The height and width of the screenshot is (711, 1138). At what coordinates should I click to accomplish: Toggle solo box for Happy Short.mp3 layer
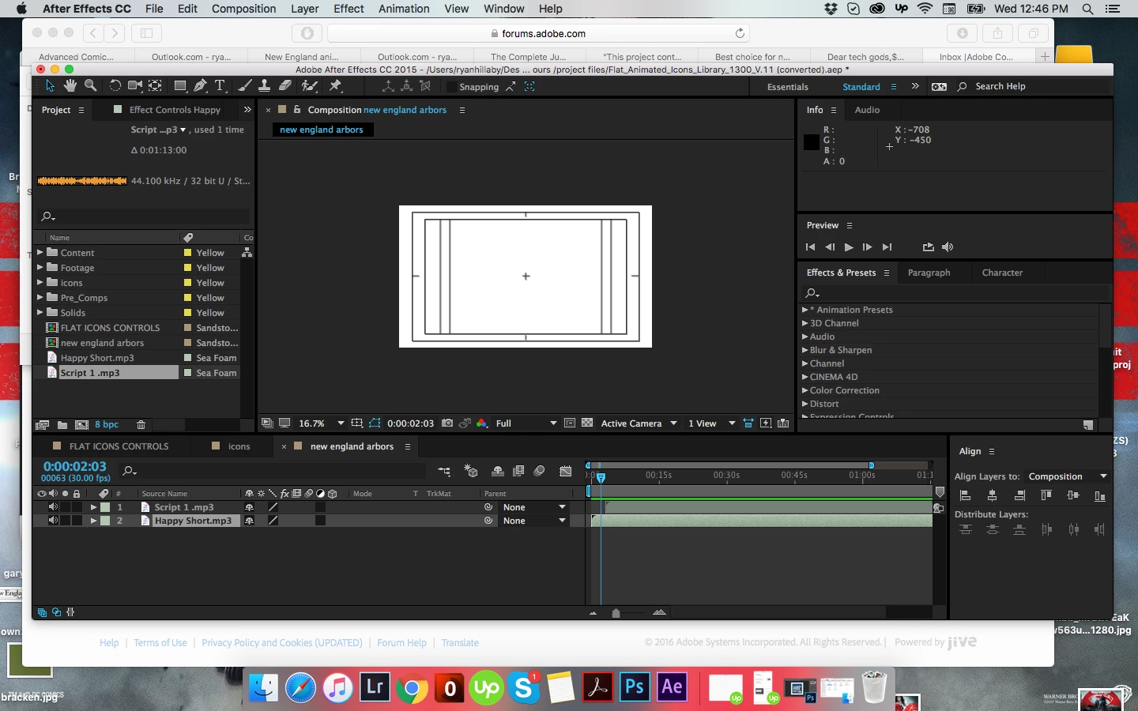click(x=65, y=521)
